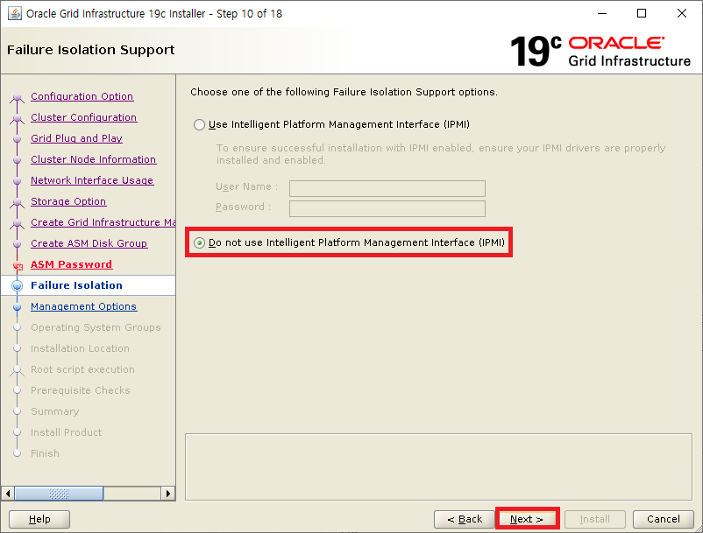The width and height of the screenshot is (703, 533).
Task: Click the step list scrollbar left arrow
Action: pyautogui.click(x=8, y=494)
